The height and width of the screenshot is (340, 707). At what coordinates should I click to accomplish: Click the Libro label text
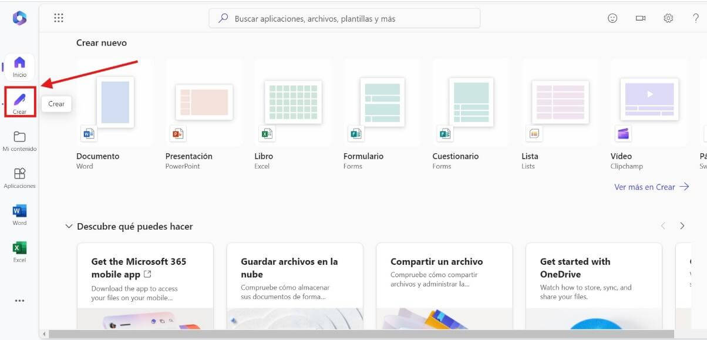pyautogui.click(x=264, y=156)
